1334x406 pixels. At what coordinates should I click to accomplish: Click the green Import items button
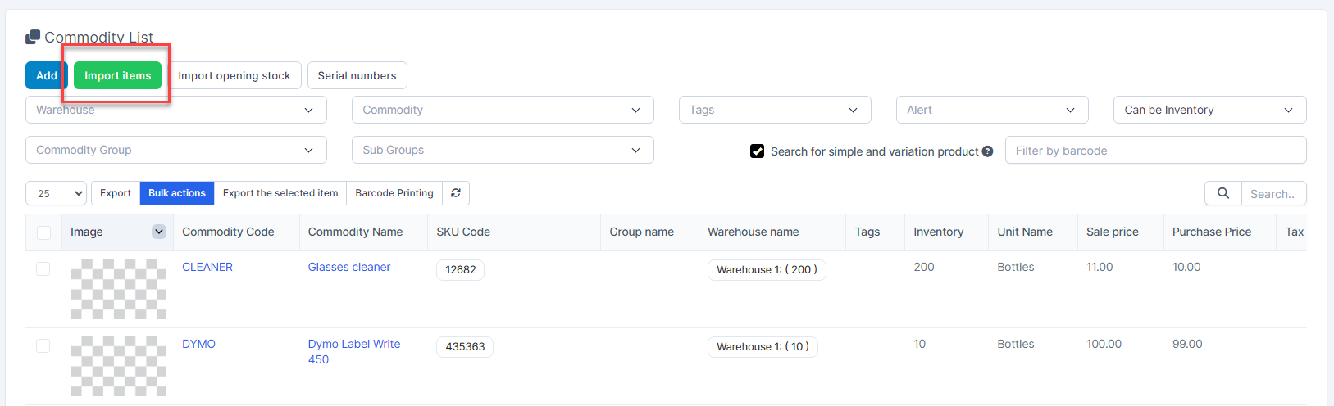click(x=117, y=75)
